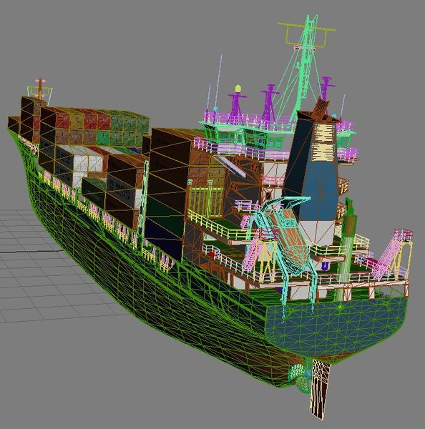425x429 pixels.
Task: Select the dark blue funnel stack
Action: point(315,167)
